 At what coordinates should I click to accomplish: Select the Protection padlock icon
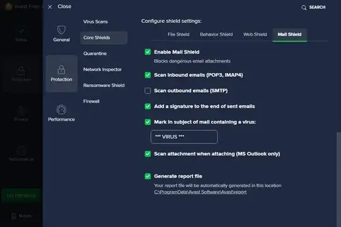click(x=61, y=69)
